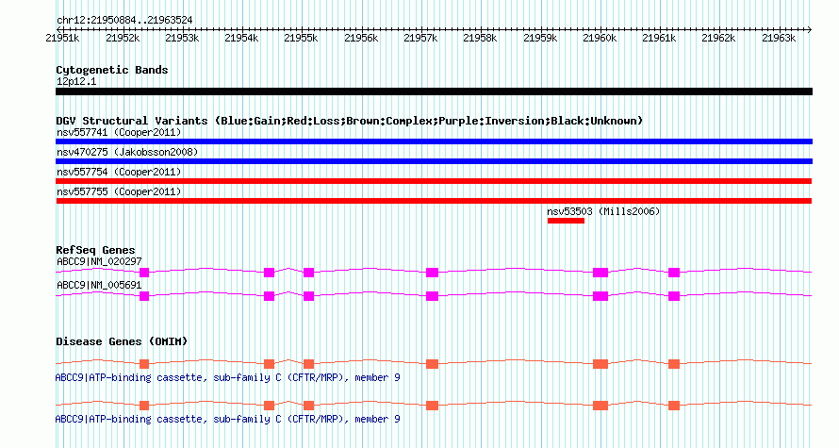Viewport: 839px width, 448px height.
Task: Click the 21953k ruler tick label
Action: click(182, 38)
